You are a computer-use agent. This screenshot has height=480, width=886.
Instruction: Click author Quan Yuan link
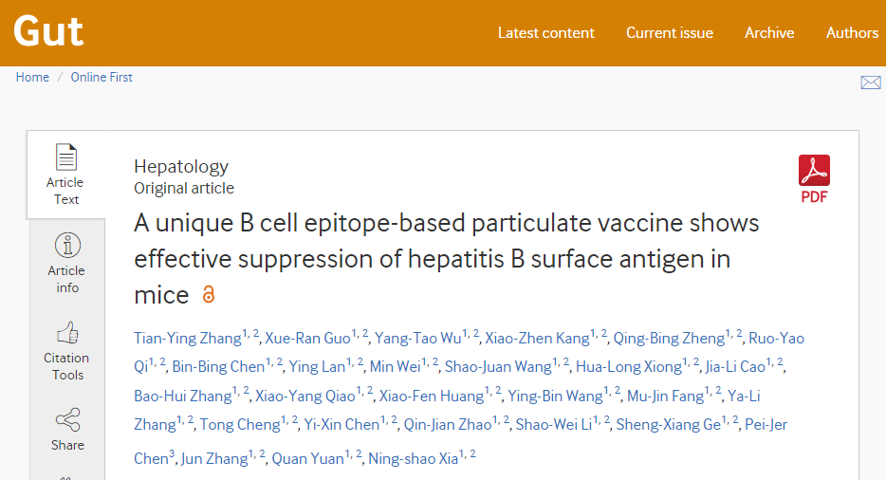pos(306,458)
